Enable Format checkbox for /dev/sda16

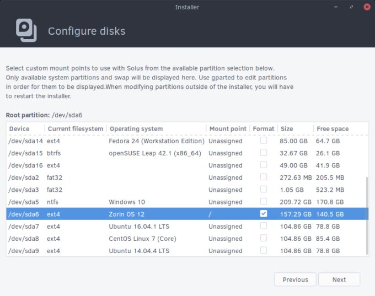tap(264, 165)
